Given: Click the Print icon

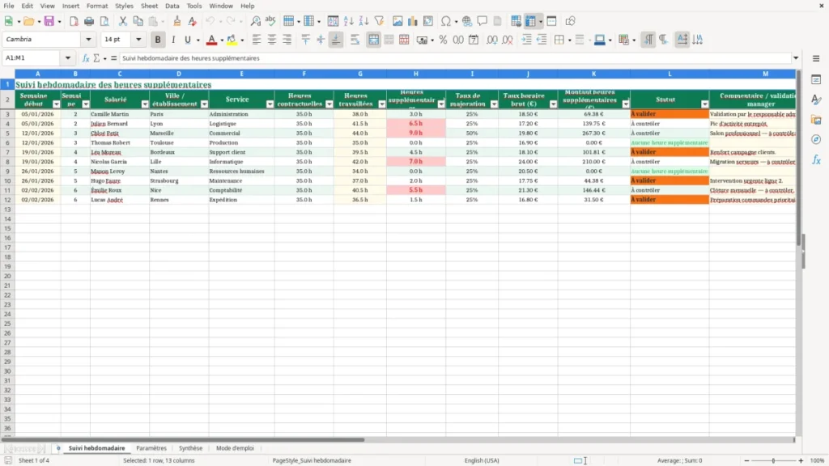Looking at the screenshot, I should point(89,21).
